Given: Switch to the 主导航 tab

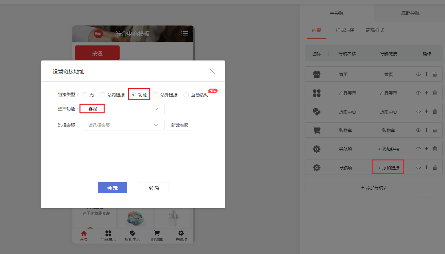Looking at the screenshot, I should click(337, 13).
